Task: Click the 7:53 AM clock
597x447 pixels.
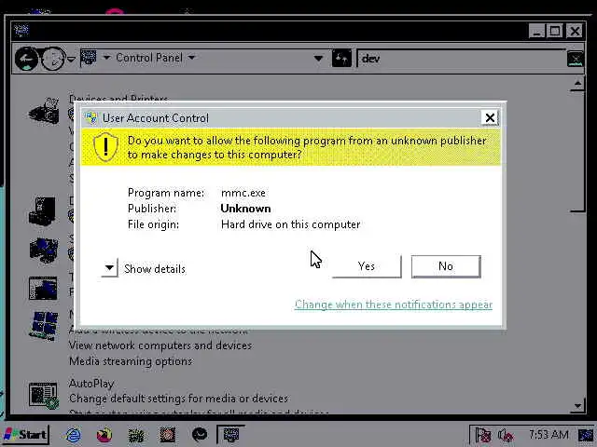Action: tap(548, 435)
